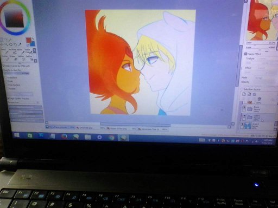This screenshot has width=278, height=208.
Task: Switch to the second canvas document tab
Action: (86, 128)
